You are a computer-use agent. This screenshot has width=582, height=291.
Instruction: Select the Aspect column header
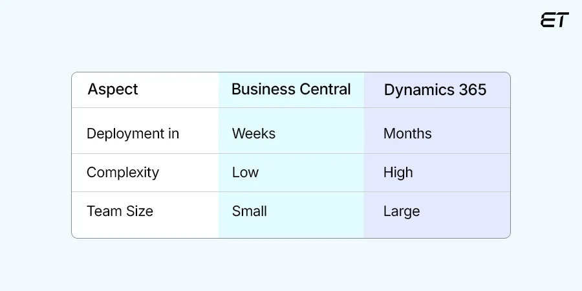tap(113, 89)
